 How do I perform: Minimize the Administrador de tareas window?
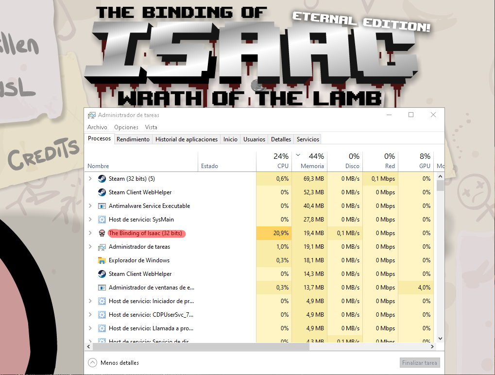tap(389, 115)
